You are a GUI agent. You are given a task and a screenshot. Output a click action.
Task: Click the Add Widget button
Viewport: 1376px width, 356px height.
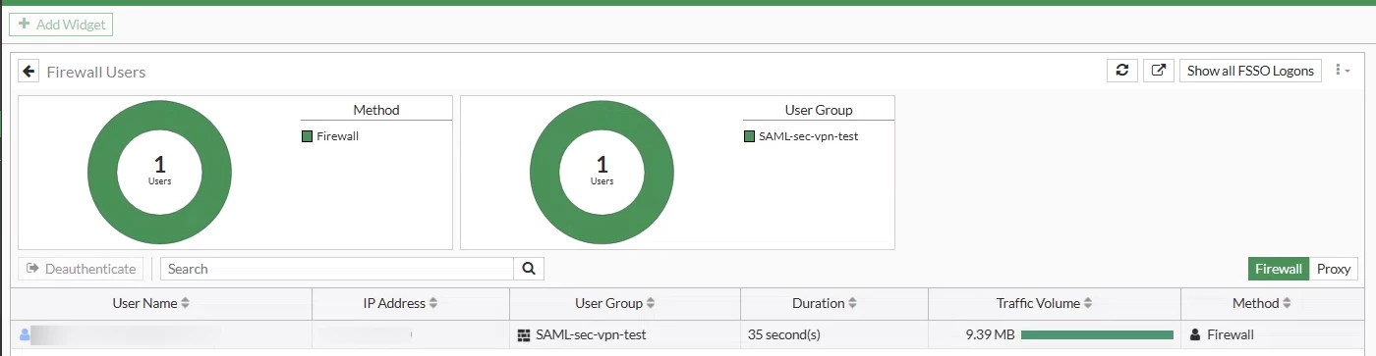tap(60, 25)
